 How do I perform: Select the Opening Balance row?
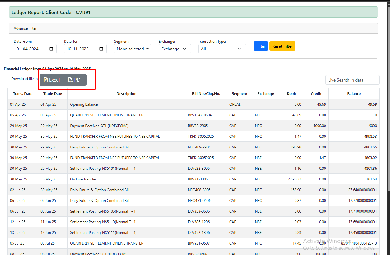tap(84, 104)
